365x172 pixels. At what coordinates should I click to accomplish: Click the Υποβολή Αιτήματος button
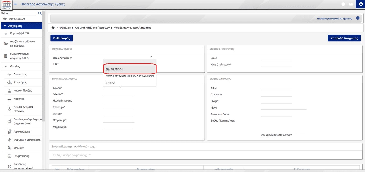pyautogui.click(x=344, y=38)
